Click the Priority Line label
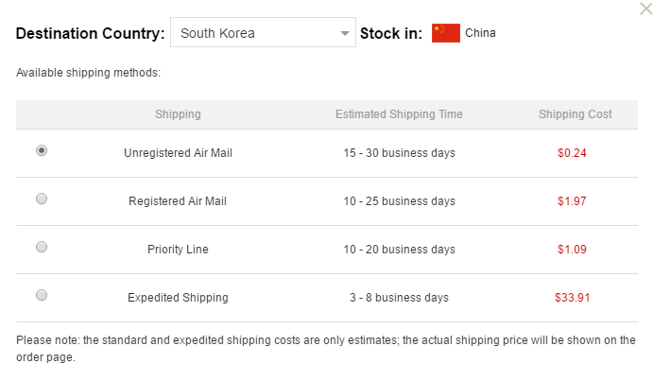Screen dimensions: 654x381 (x=178, y=250)
